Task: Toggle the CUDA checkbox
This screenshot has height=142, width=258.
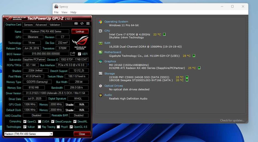Action: click(x=39, y=121)
